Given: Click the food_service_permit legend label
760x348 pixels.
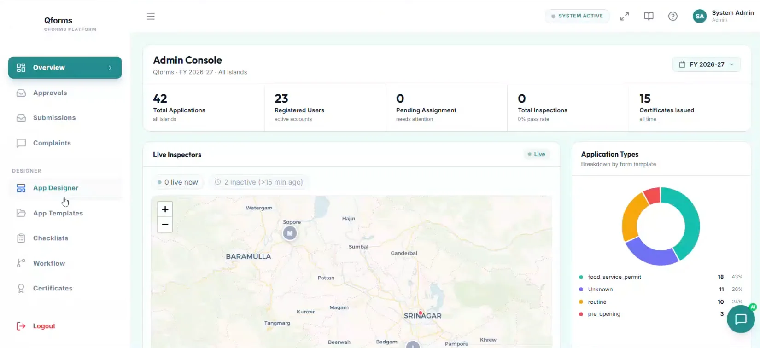Looking at the screenshot, I should click(x=614, y=277).
